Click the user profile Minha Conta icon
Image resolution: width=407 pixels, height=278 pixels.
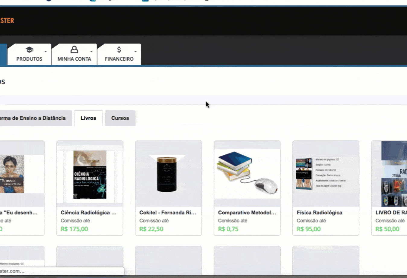click(74, 50)
